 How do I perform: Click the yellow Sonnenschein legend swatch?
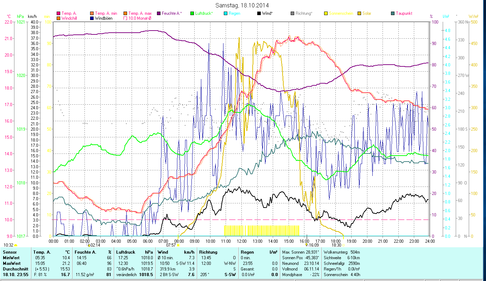(326, 13)
